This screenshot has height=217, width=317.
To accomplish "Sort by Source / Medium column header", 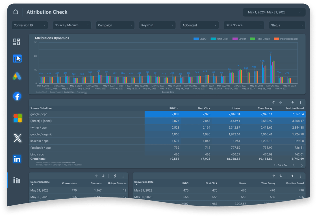I will tap(41, 108).
